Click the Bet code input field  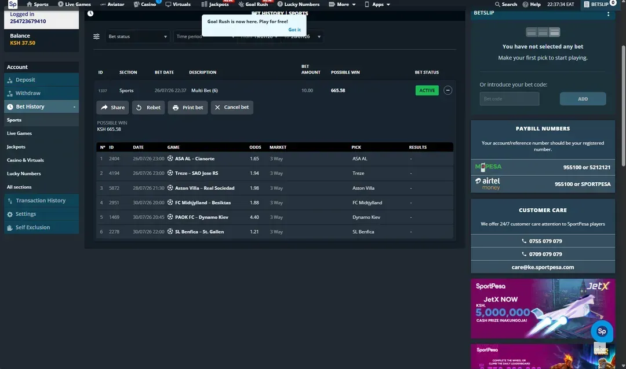[x=509, y=99]
